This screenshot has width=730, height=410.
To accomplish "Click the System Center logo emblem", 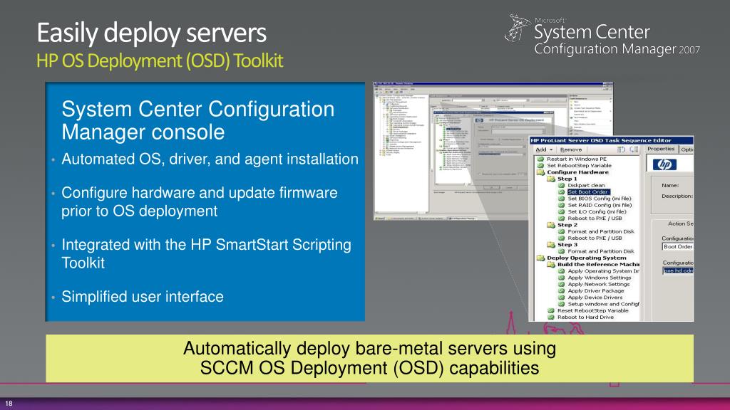I will pyautogui.click(x=517, y=29).
